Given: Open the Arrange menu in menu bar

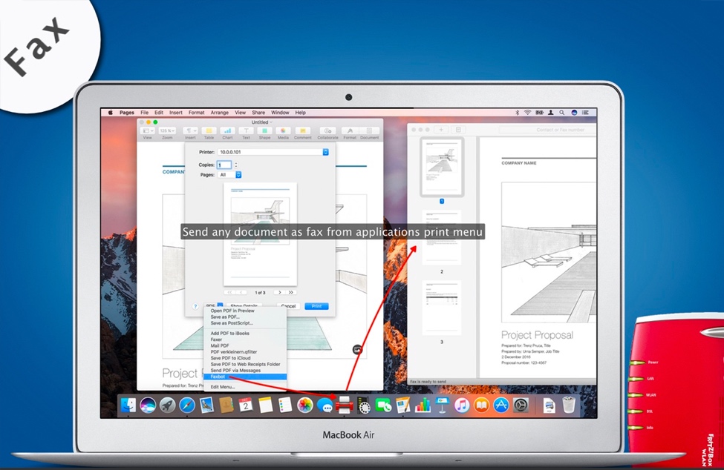Looking at the screenshot, I should tap(219, 113).
